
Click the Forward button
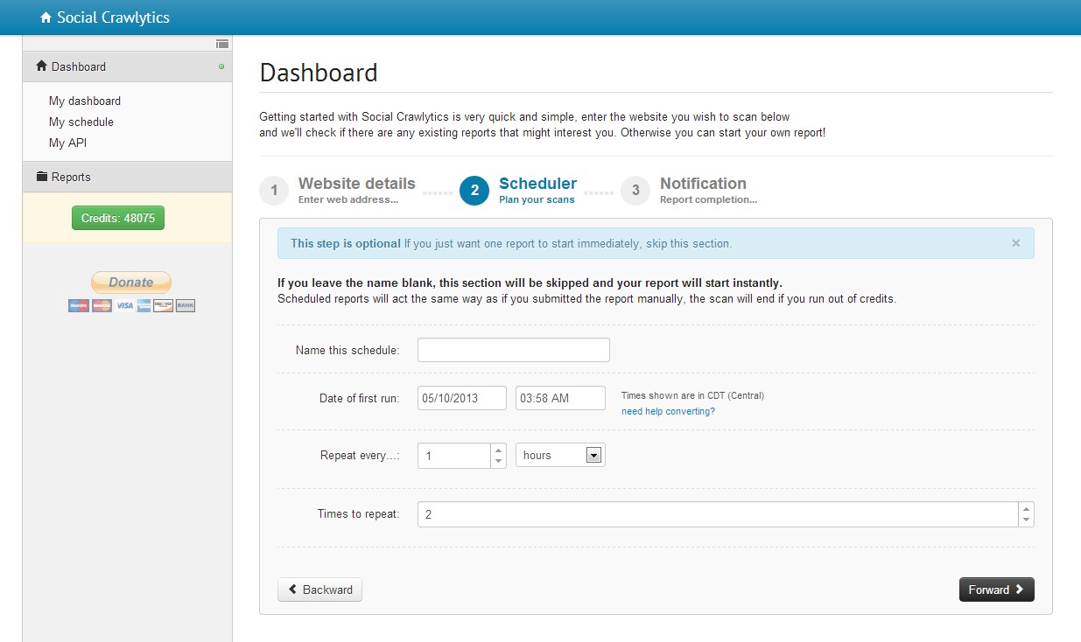tap(997, 590)
